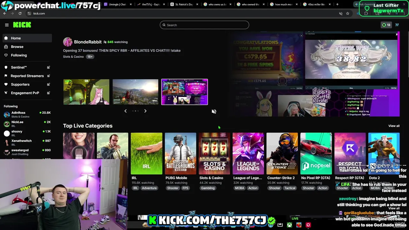Switch to the 40oz miller lite tab

(317, 4)
